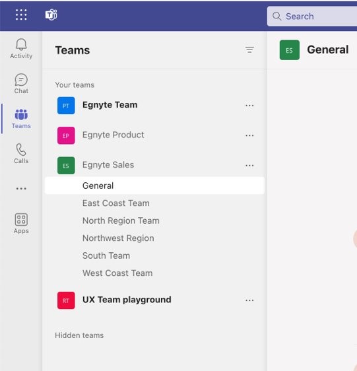Click the filter teams icon
357x371 pixels.
[x=249, y=50]
